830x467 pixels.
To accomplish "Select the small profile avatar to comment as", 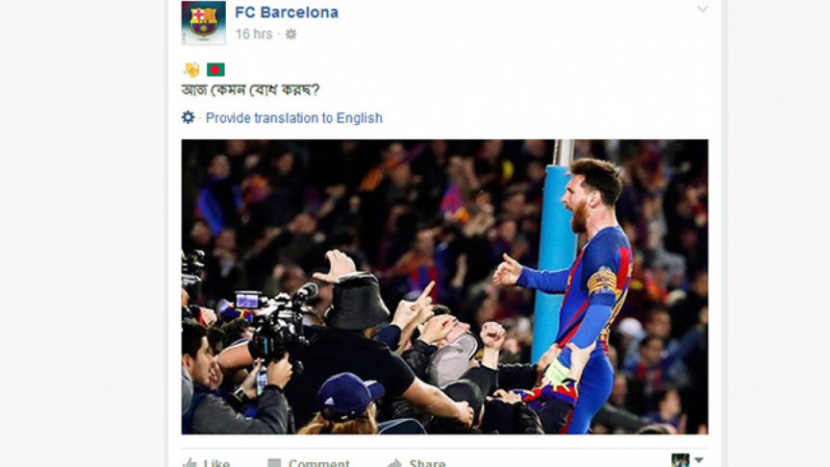I will pos(680,460).
